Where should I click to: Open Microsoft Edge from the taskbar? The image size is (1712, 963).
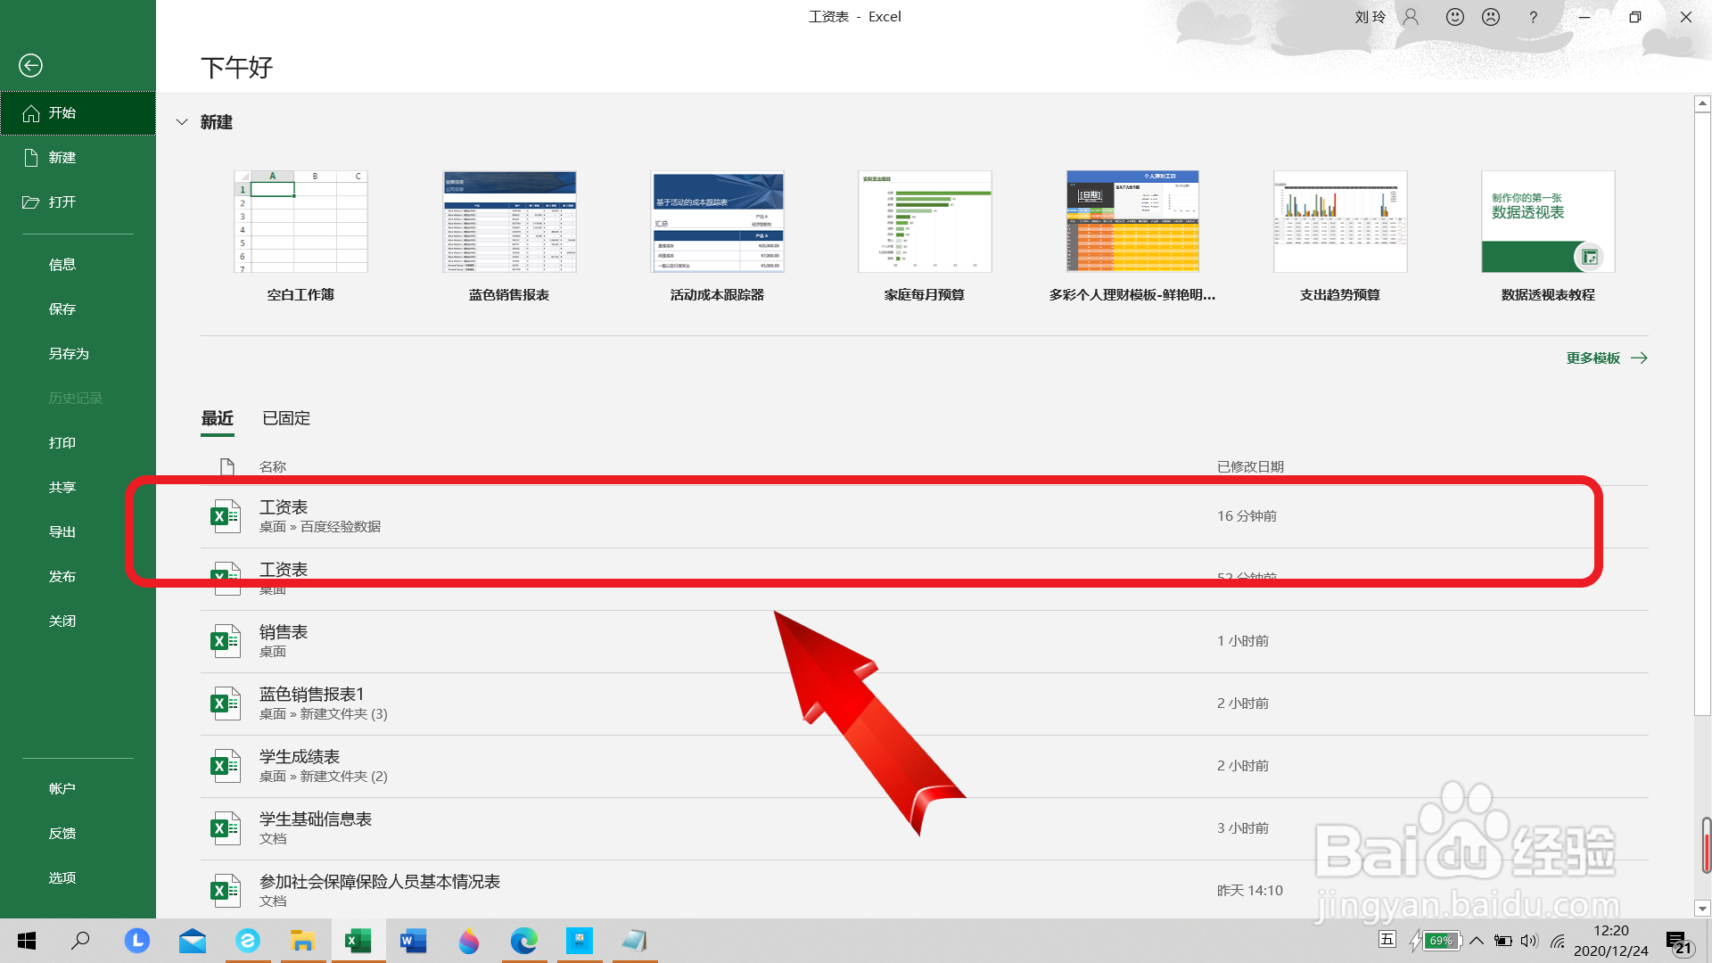click(524, 941)
